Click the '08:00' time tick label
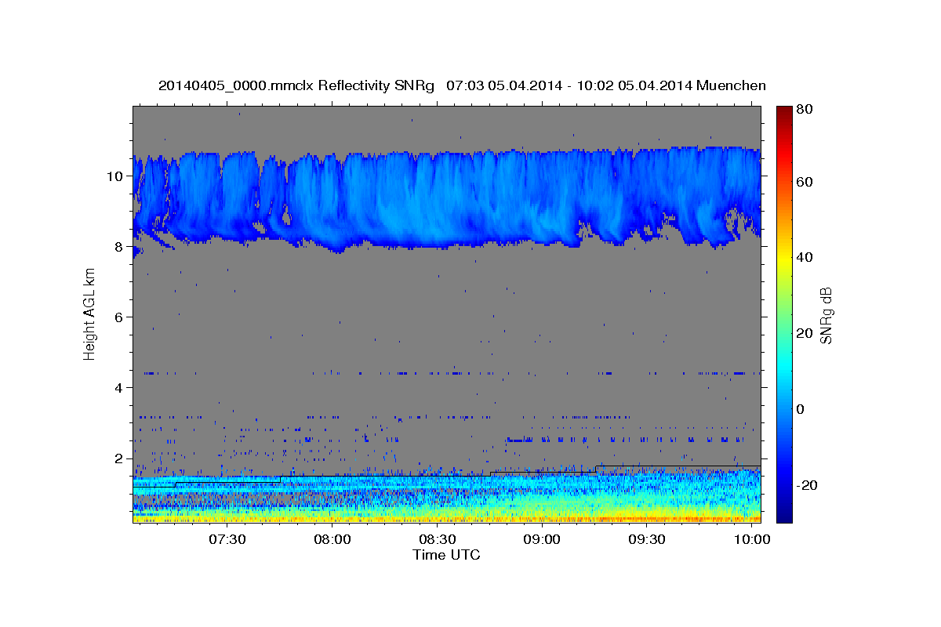Image resolution: width=941 pixels, height=627 pixels. point(332,540)
